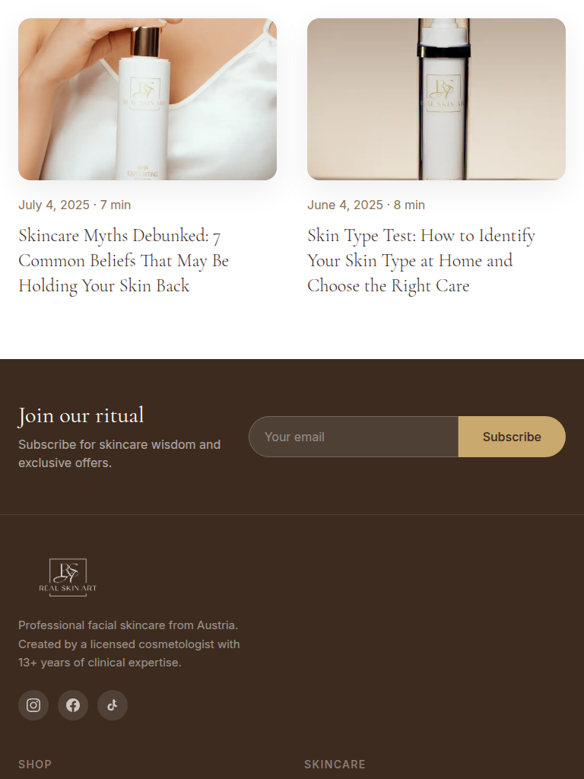Click the 8 min read time label
The width and height of the screenshot is (584, 779).
coord(409,205)
